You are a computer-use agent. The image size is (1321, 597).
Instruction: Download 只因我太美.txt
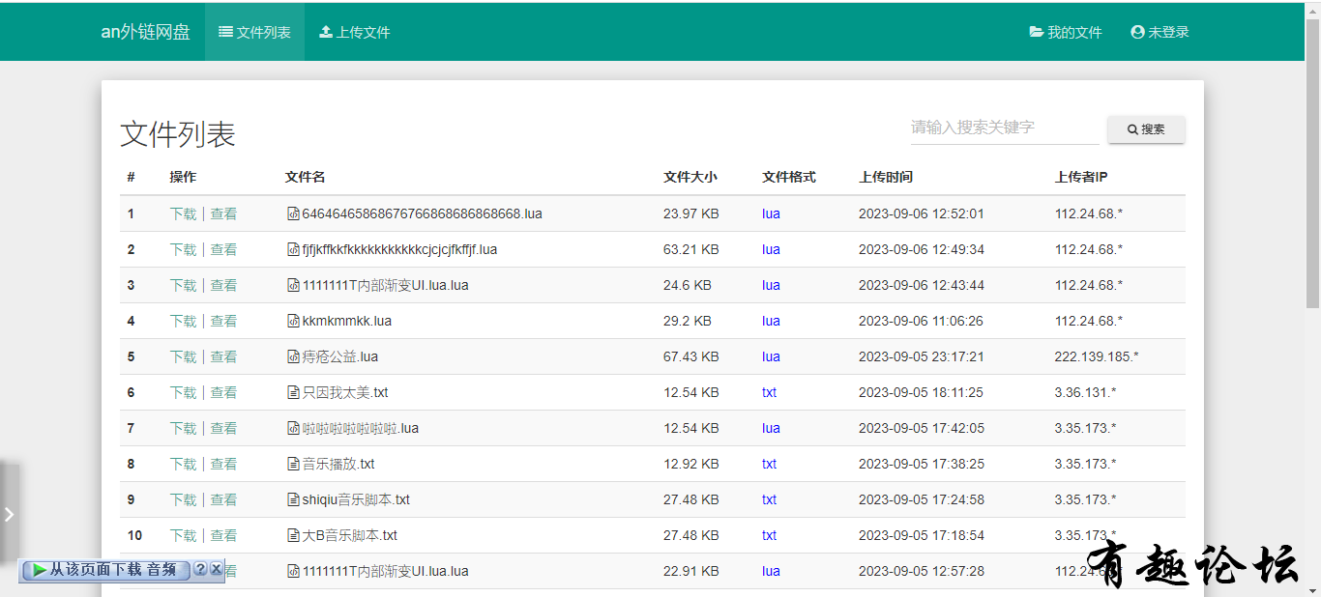[183, 392]
